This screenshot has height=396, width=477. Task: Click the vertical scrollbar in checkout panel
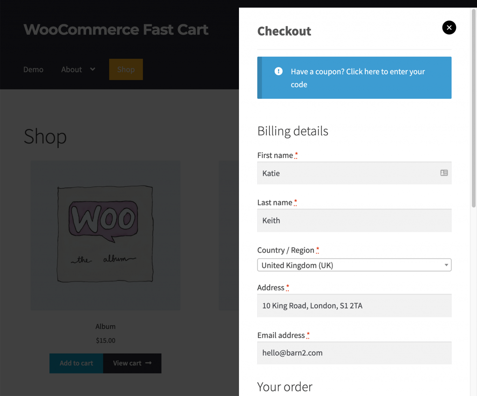point(474,107)
